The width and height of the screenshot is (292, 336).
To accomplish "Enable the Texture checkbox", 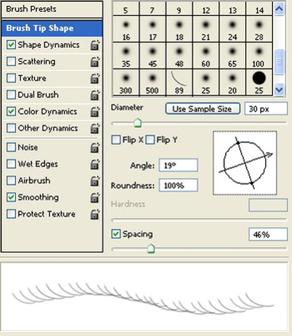I will pyautogui.click(x=11, y=78).
